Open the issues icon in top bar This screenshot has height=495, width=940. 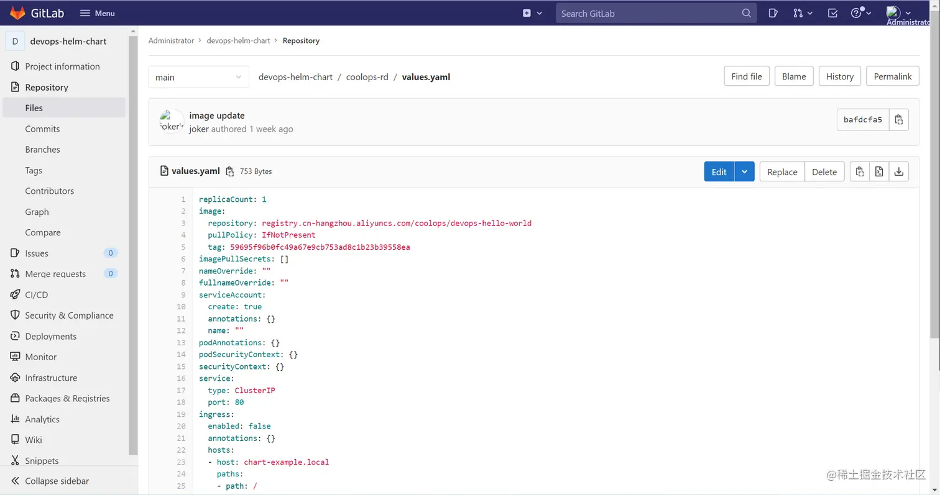(x=773, y=13)
